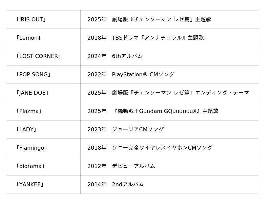Select the 「Lemon」 song title
The image size is (271, 204).
(x=28, y=38)
